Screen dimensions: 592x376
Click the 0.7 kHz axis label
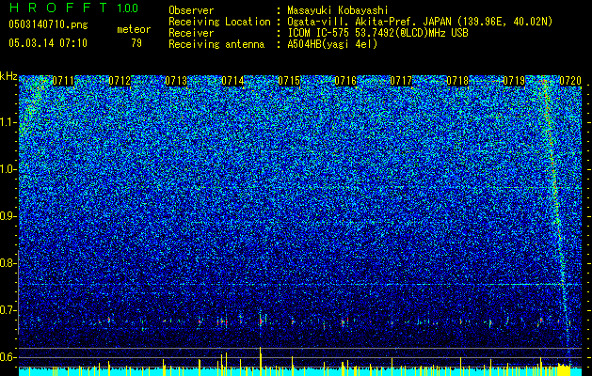8,310
